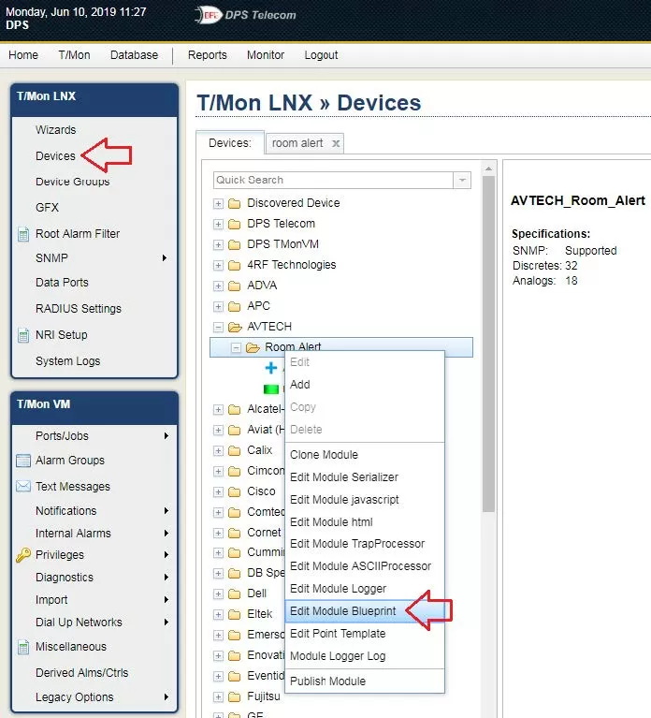651x718 pixels.
Task: Click the Privileges key icon
Action: [x=23, y=554]
